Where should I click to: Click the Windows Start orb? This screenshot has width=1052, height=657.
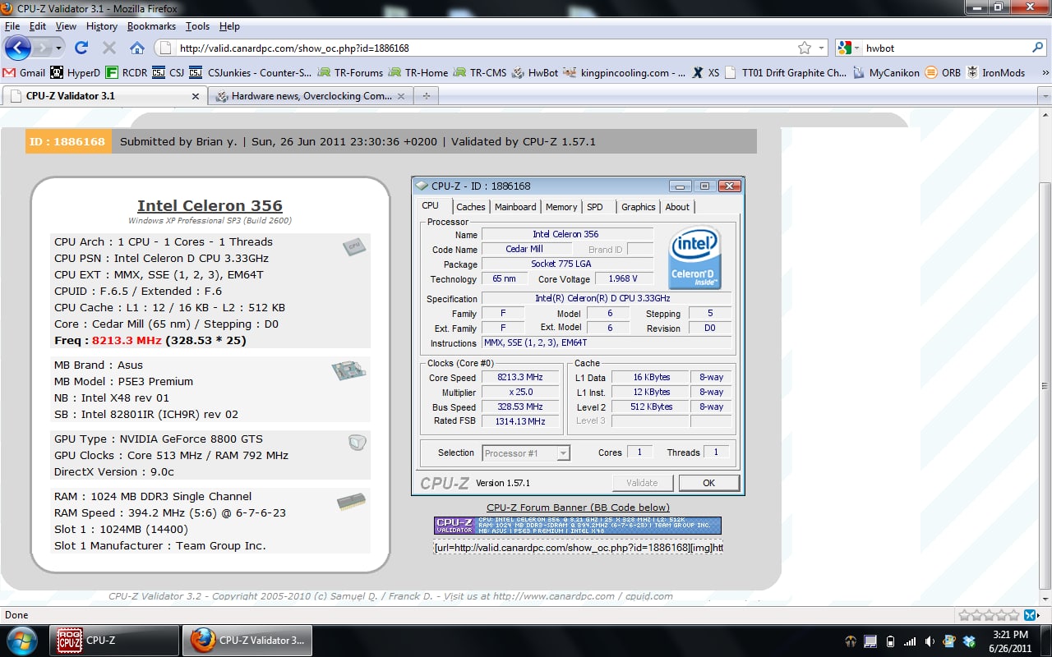pyautogui.click(x=21, y=640)
